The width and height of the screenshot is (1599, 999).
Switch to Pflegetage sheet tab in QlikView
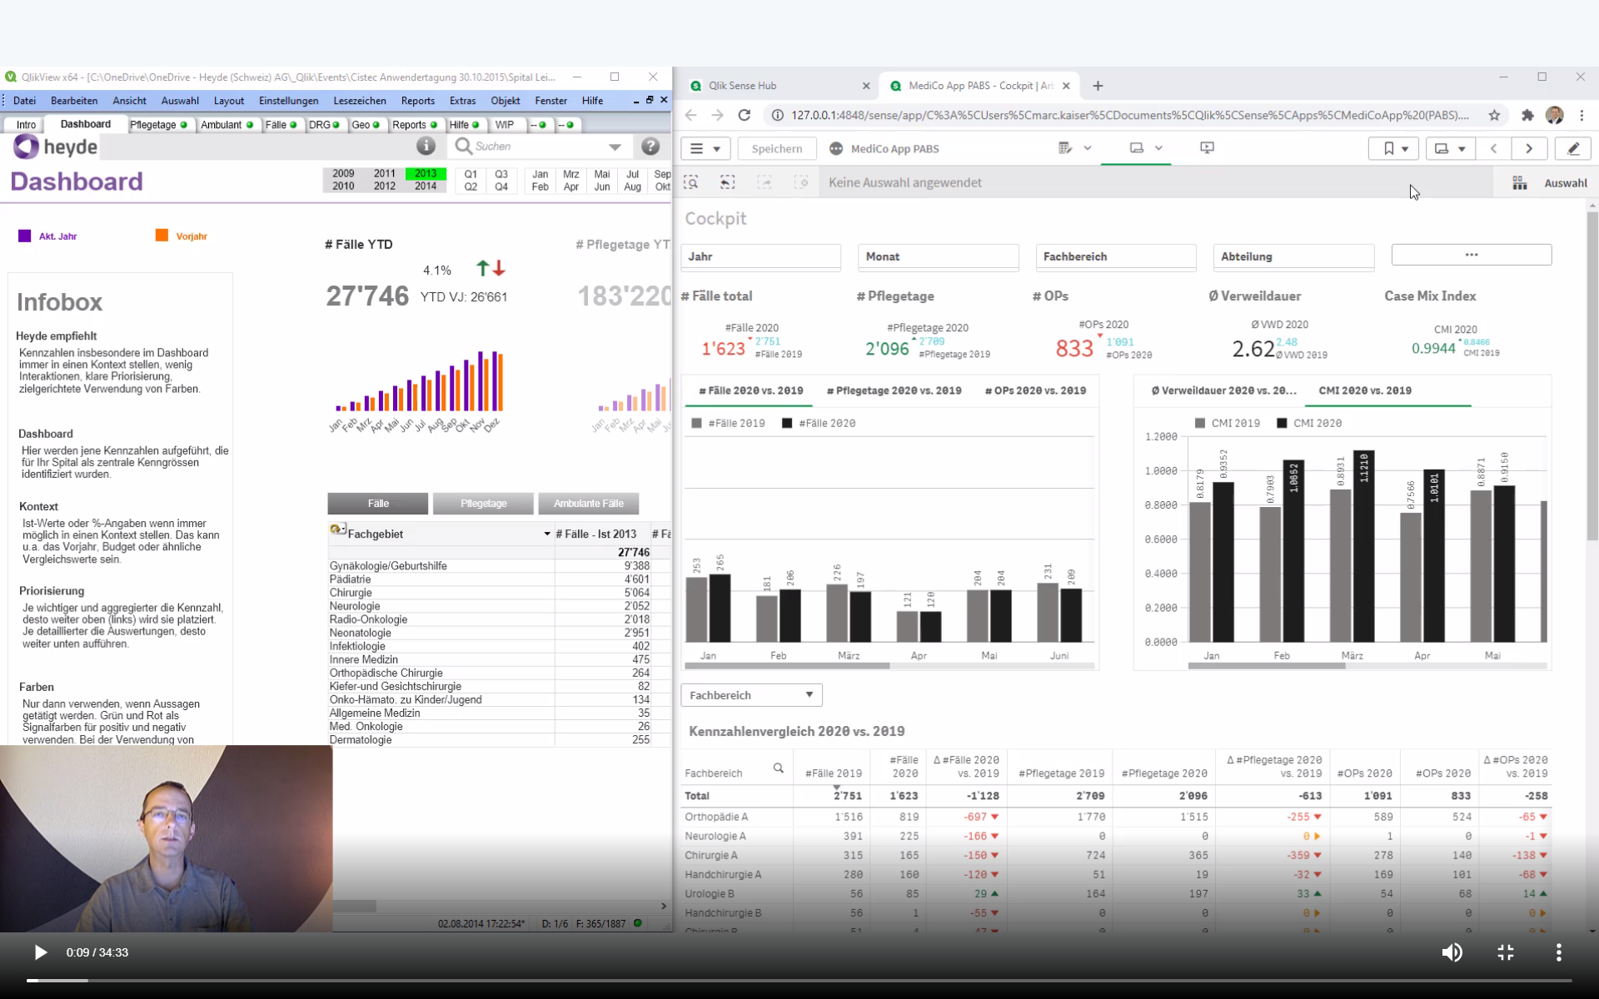158,125
